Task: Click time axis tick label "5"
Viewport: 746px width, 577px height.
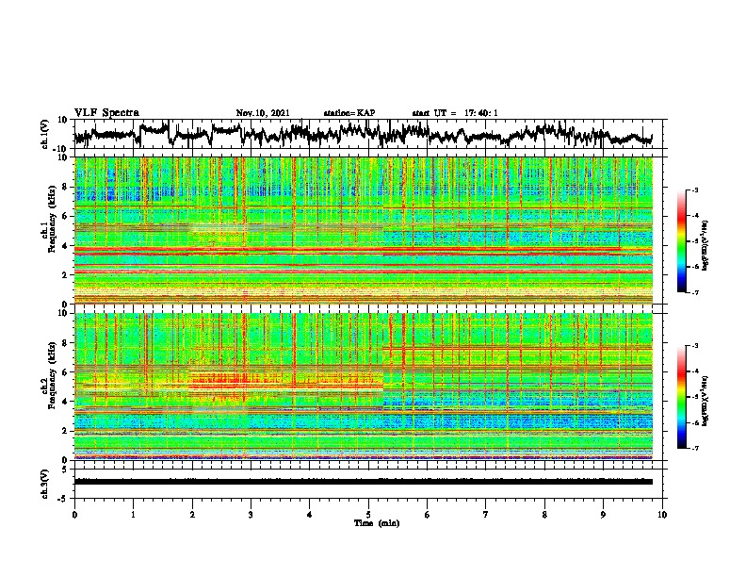Action: 368,515
